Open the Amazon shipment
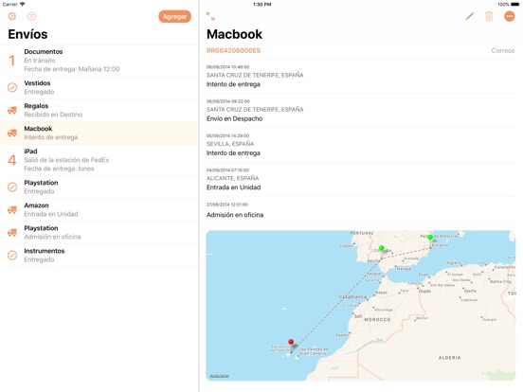This screenshot has width=523, height=392. [99, 210]
